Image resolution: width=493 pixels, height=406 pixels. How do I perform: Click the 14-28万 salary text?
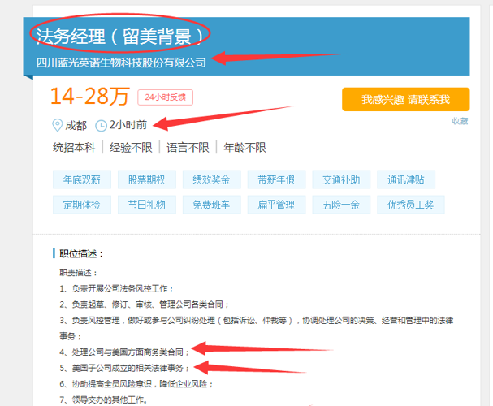[89, 96]
